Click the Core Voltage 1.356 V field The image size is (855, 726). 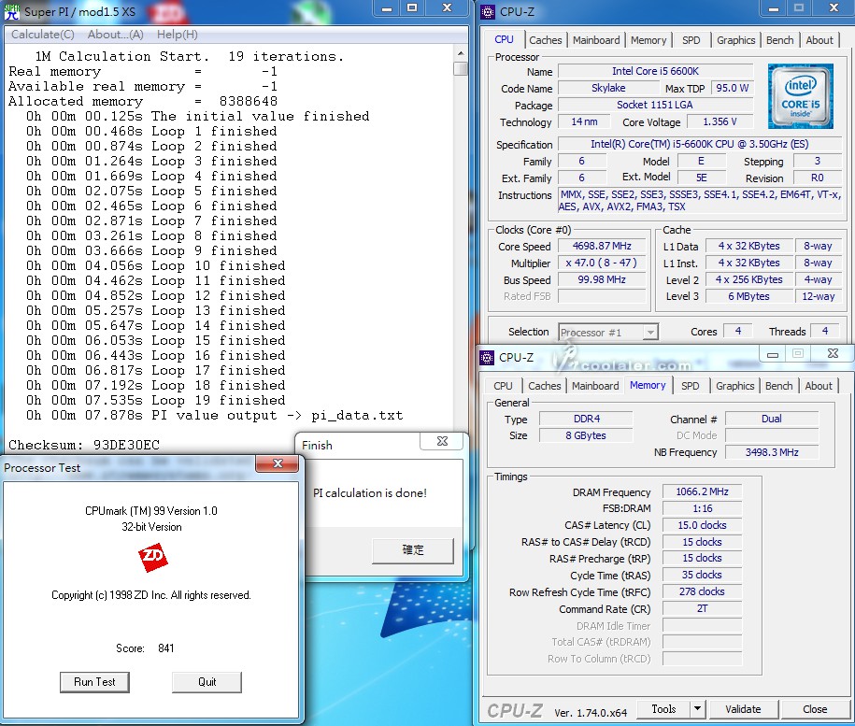720,121
